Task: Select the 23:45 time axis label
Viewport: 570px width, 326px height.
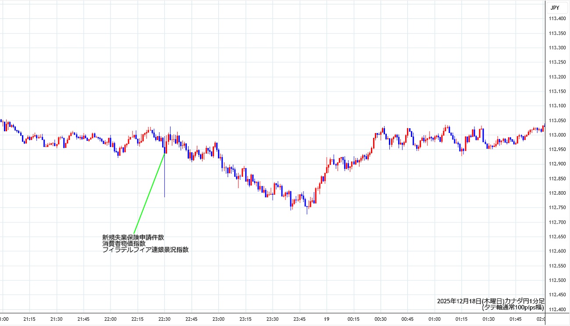Action: 300,319
